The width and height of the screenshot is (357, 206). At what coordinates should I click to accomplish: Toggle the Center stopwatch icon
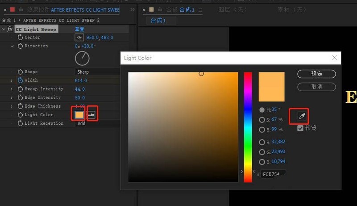(x=20, y=38)
